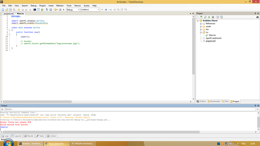Image resolution: width=260 pixels, height=146 pixels.
Task: Click the New Document toolbar icon
Action: pyautogui.click(x=3, y=10)
